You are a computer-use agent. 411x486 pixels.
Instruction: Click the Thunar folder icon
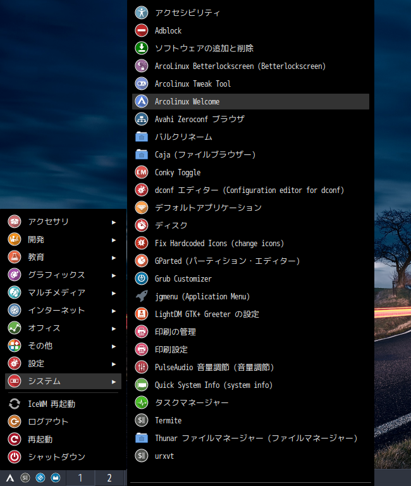(142, 438)
